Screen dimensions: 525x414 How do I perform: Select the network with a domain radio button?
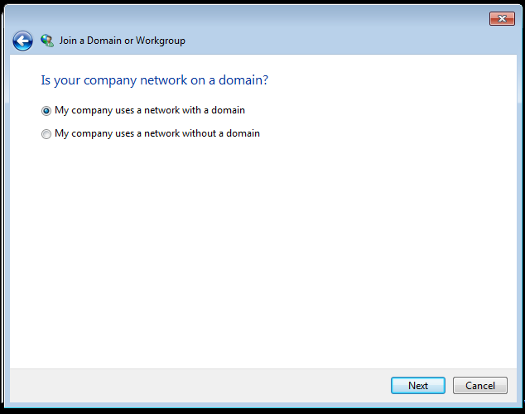click(x=46, y=111)
